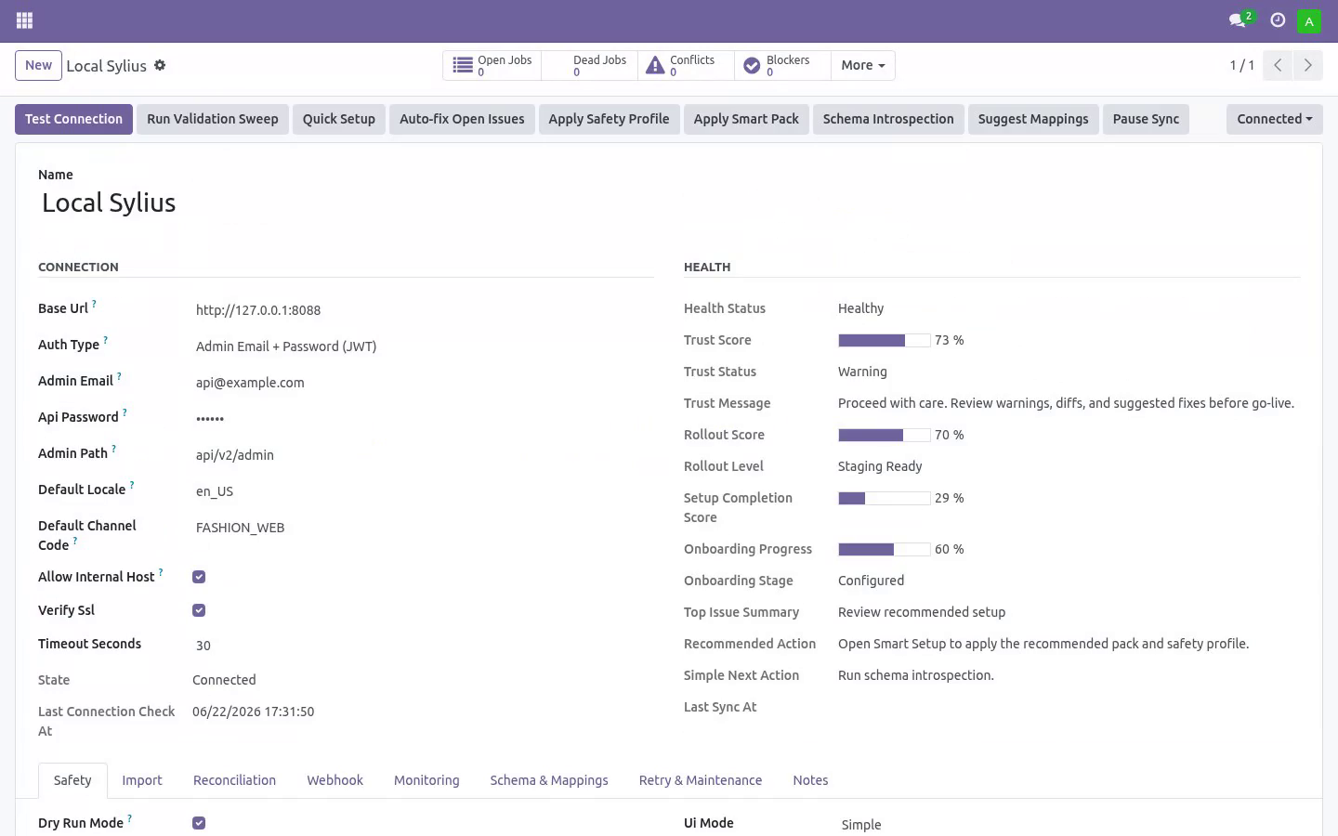Open the activities clock icon

[1278, 20]
